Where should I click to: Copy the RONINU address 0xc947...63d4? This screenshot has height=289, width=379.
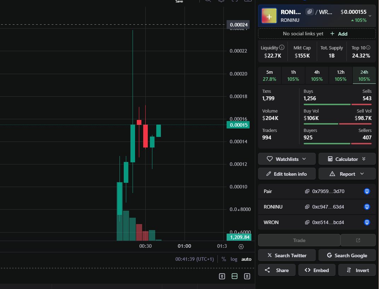coord(307,207)
